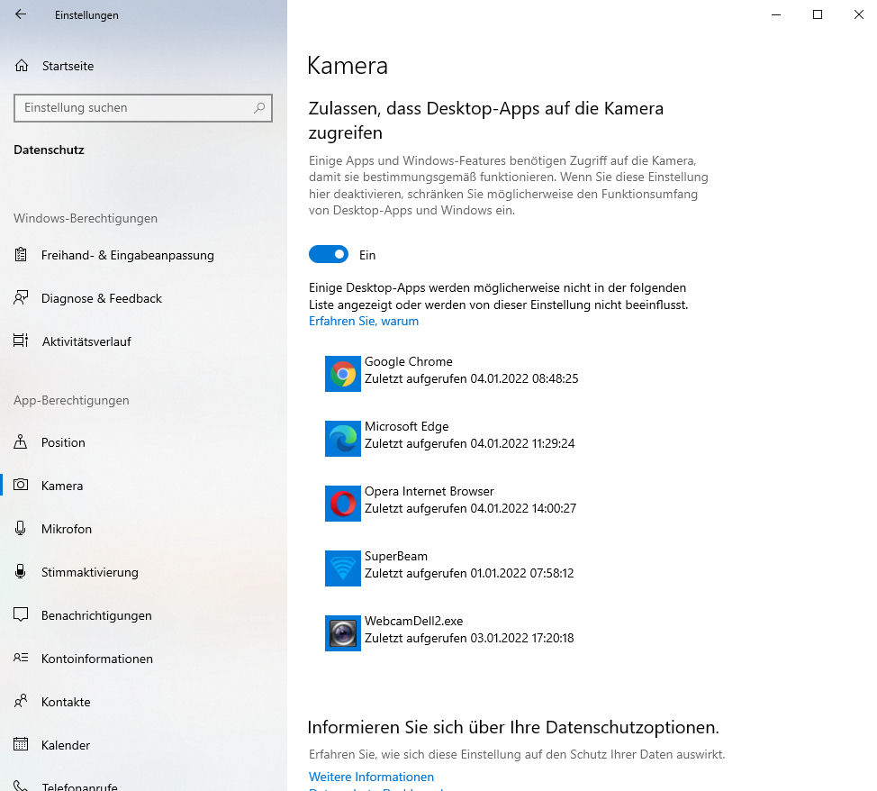877x791 pixels.
Task: Select the WebcamDell2.exe camera thumbnail
Action: (x=342, y=633)
